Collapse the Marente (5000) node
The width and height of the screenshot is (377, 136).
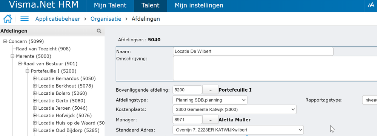tap(12, 56)
